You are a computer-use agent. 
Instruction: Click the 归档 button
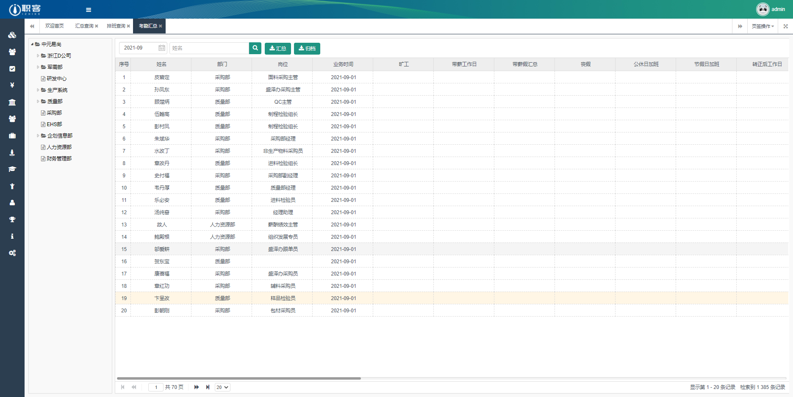point(307,49)
